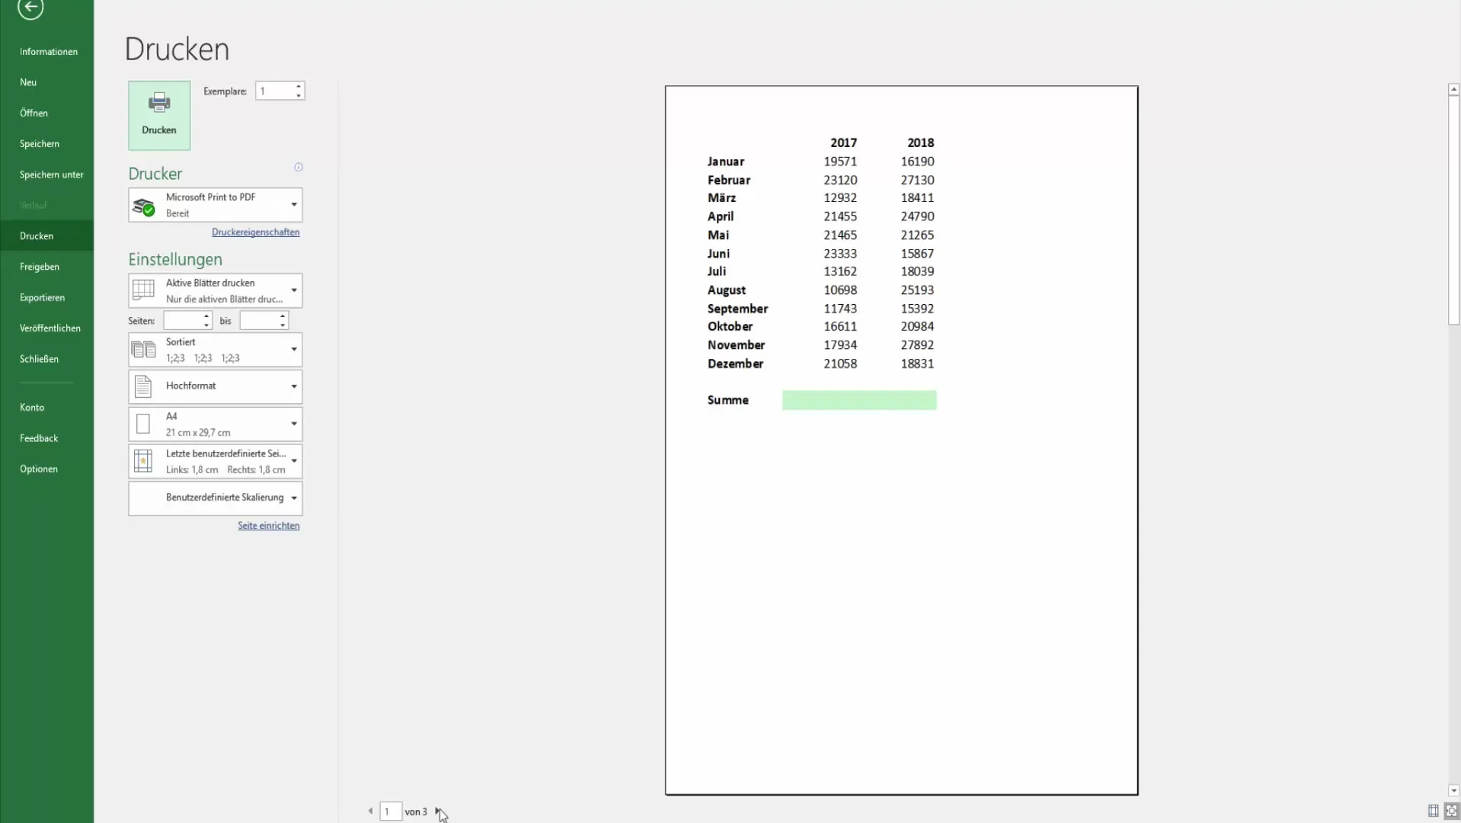Open Konto settings

[x=32, y=408]
